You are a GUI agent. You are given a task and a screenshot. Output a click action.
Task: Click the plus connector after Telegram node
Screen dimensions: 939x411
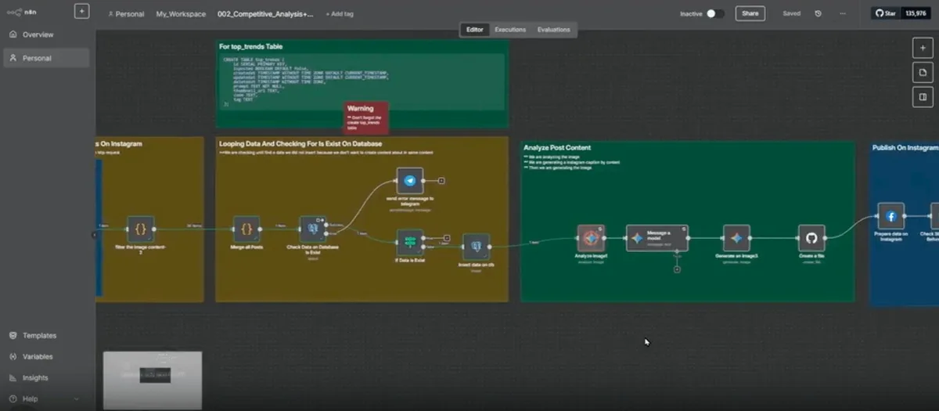(x=441, y=181)
